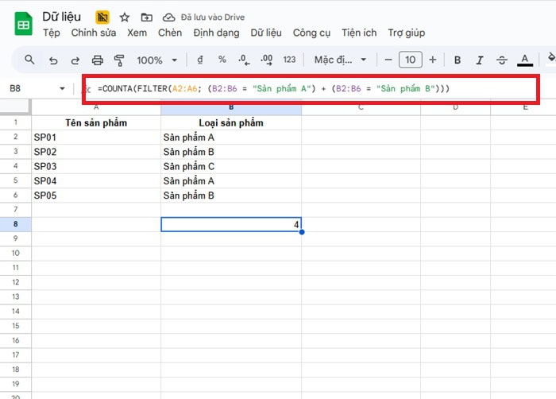Image resolution: width=556 pixels, height=399 pixels.
Task: Open the Google Sheets home icon
Action: click(x=23, y=24)
